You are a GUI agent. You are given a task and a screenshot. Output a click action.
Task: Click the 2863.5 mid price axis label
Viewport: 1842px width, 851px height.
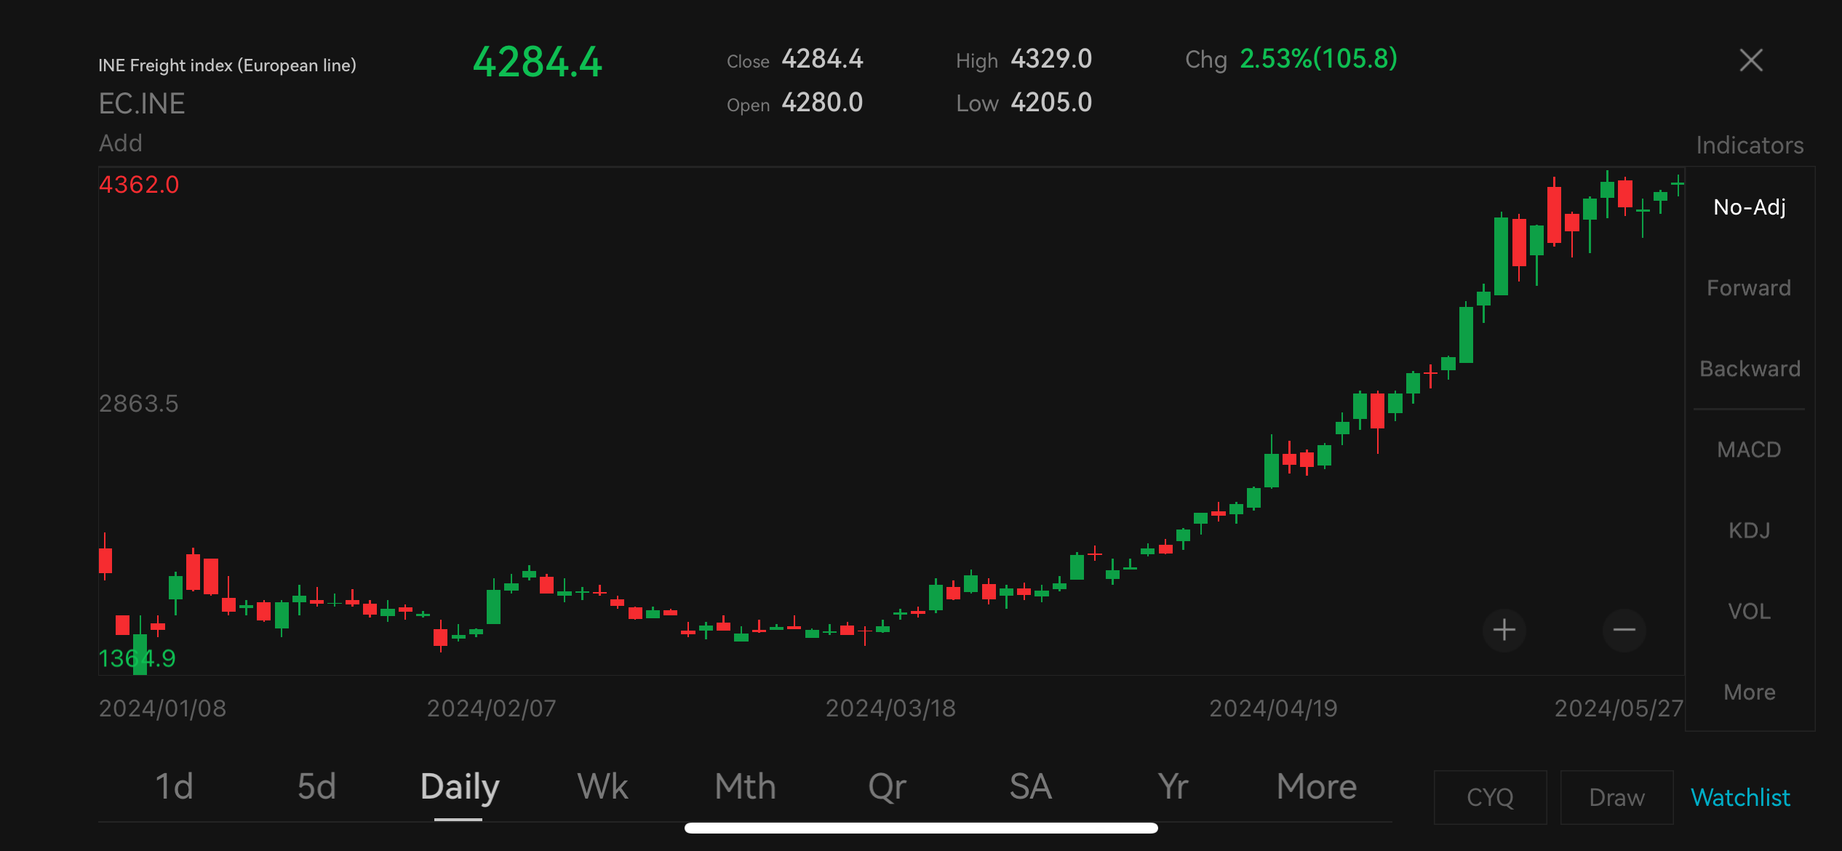pos(139,404)
